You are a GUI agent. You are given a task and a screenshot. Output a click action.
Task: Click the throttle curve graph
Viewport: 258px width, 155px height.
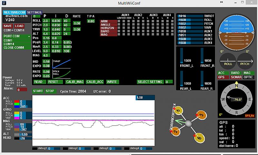[x=61, y=64]
